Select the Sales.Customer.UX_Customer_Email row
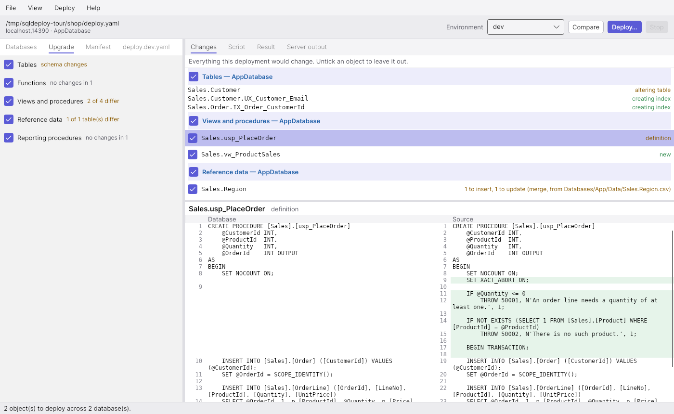 click(429, 99)
